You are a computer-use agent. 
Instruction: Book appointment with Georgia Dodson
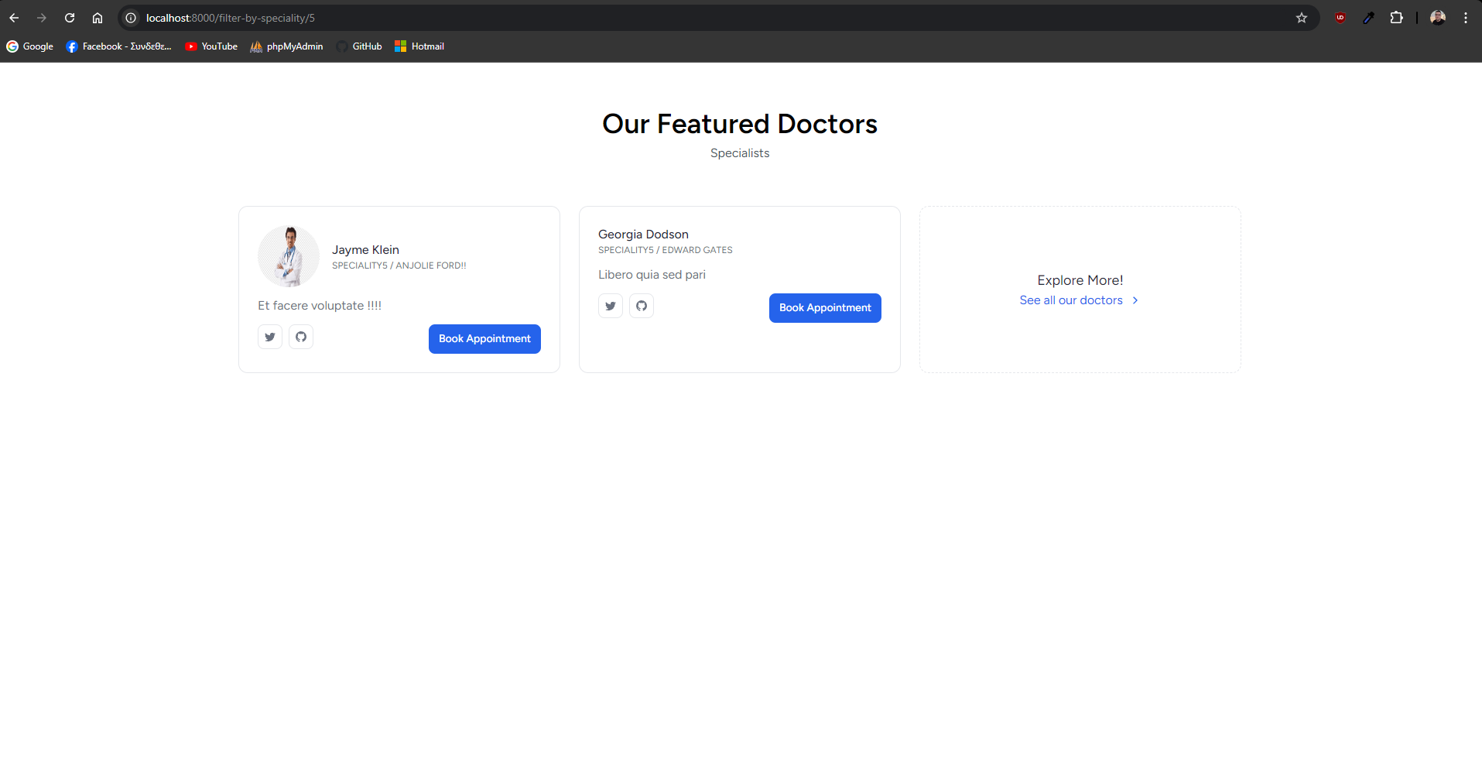(825, 308)
